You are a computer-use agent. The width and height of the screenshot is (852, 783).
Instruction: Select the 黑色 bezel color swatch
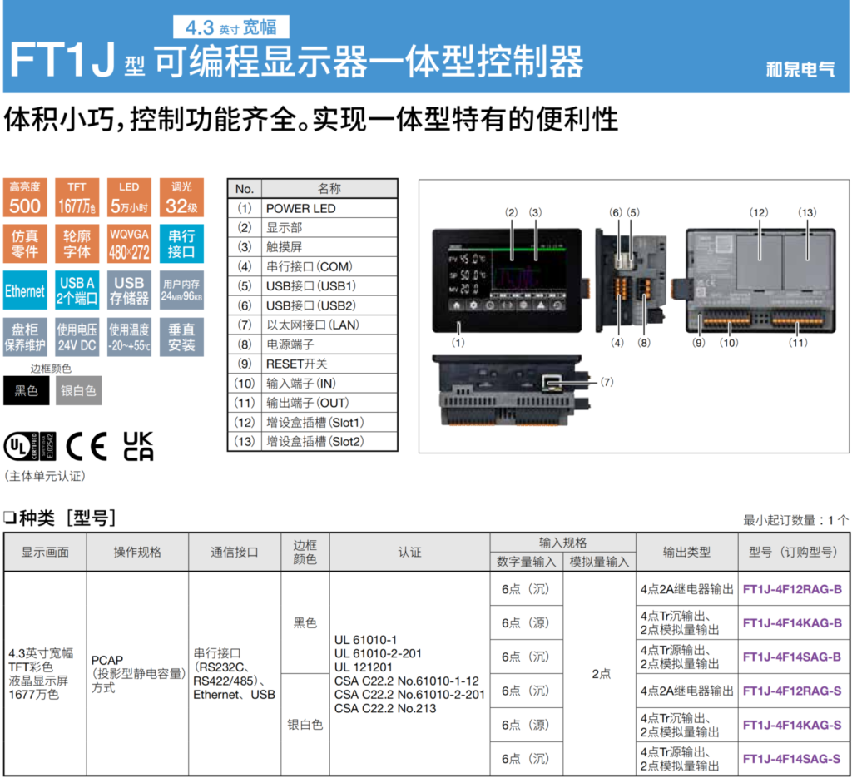pyautogui.click(x=26, y=390)
